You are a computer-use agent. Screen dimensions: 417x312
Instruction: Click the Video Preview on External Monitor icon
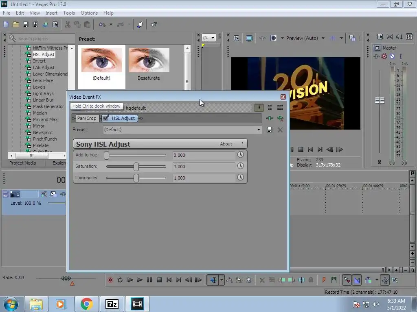click(249, 38)
